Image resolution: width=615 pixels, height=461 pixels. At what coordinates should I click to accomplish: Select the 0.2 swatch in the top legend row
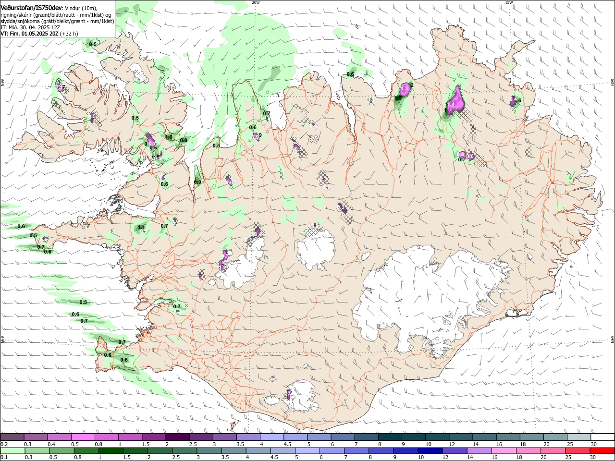click(x=12, y=437)
